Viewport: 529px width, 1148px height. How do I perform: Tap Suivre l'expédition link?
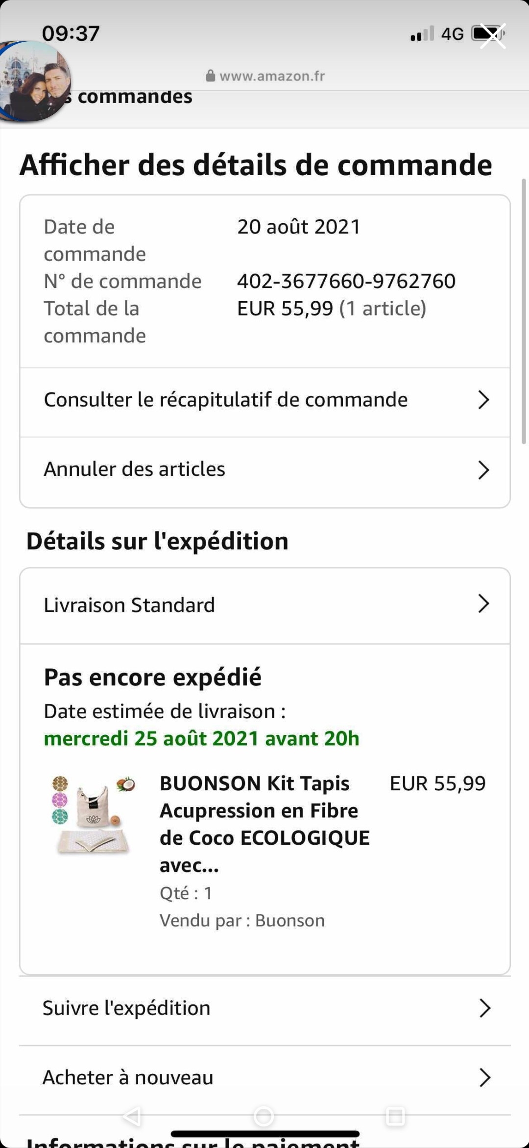(127, 1008)
